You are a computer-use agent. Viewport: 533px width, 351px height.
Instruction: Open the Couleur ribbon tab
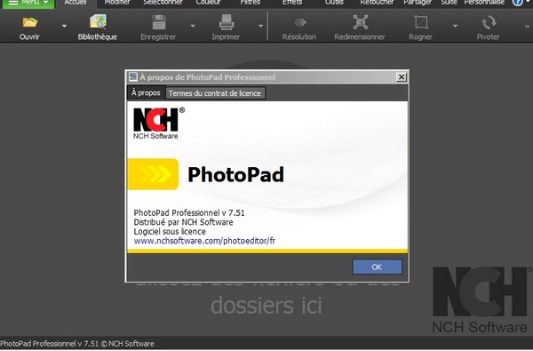(209, 3)
